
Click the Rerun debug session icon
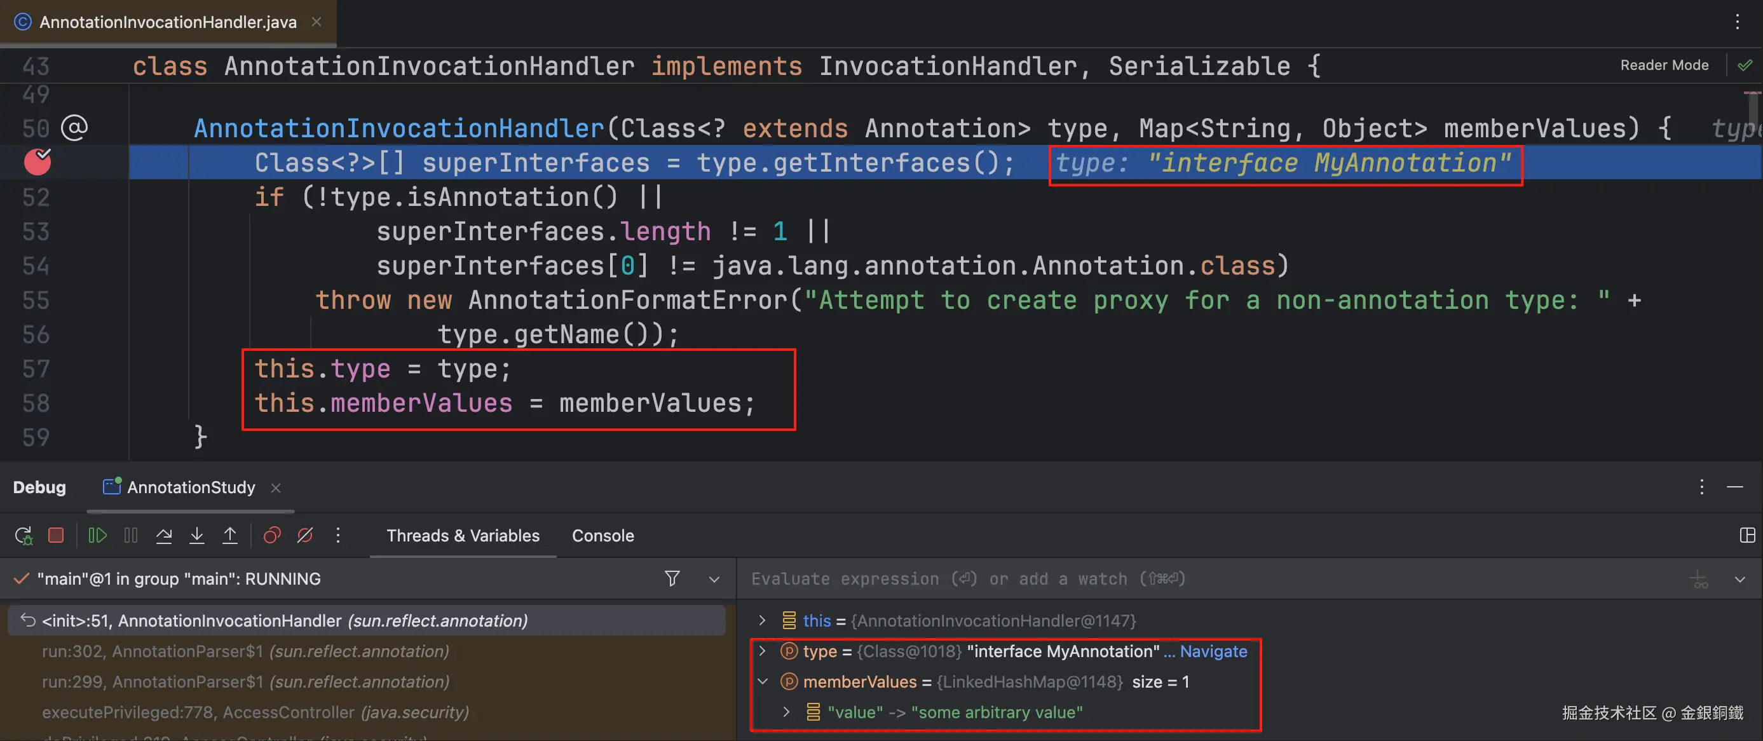[x=24, y=536]
